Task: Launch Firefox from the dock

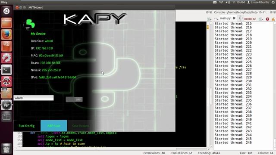Action: [x=6, y=34]
